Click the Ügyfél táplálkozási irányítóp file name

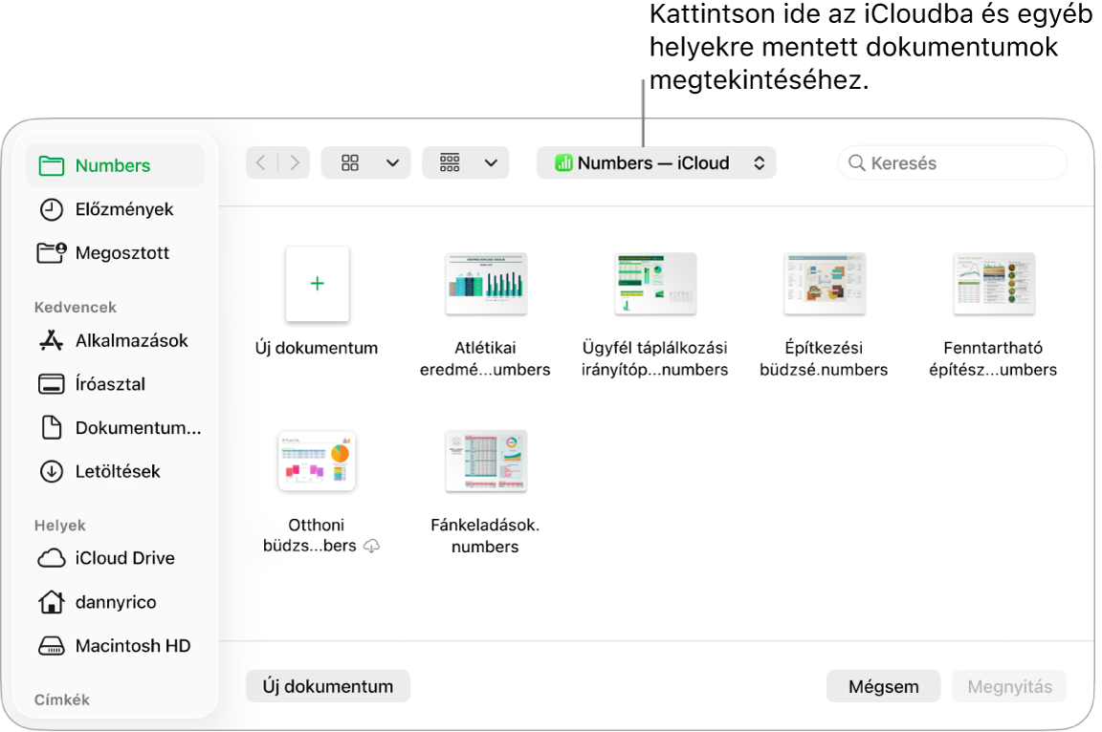[x=655, y=358]
